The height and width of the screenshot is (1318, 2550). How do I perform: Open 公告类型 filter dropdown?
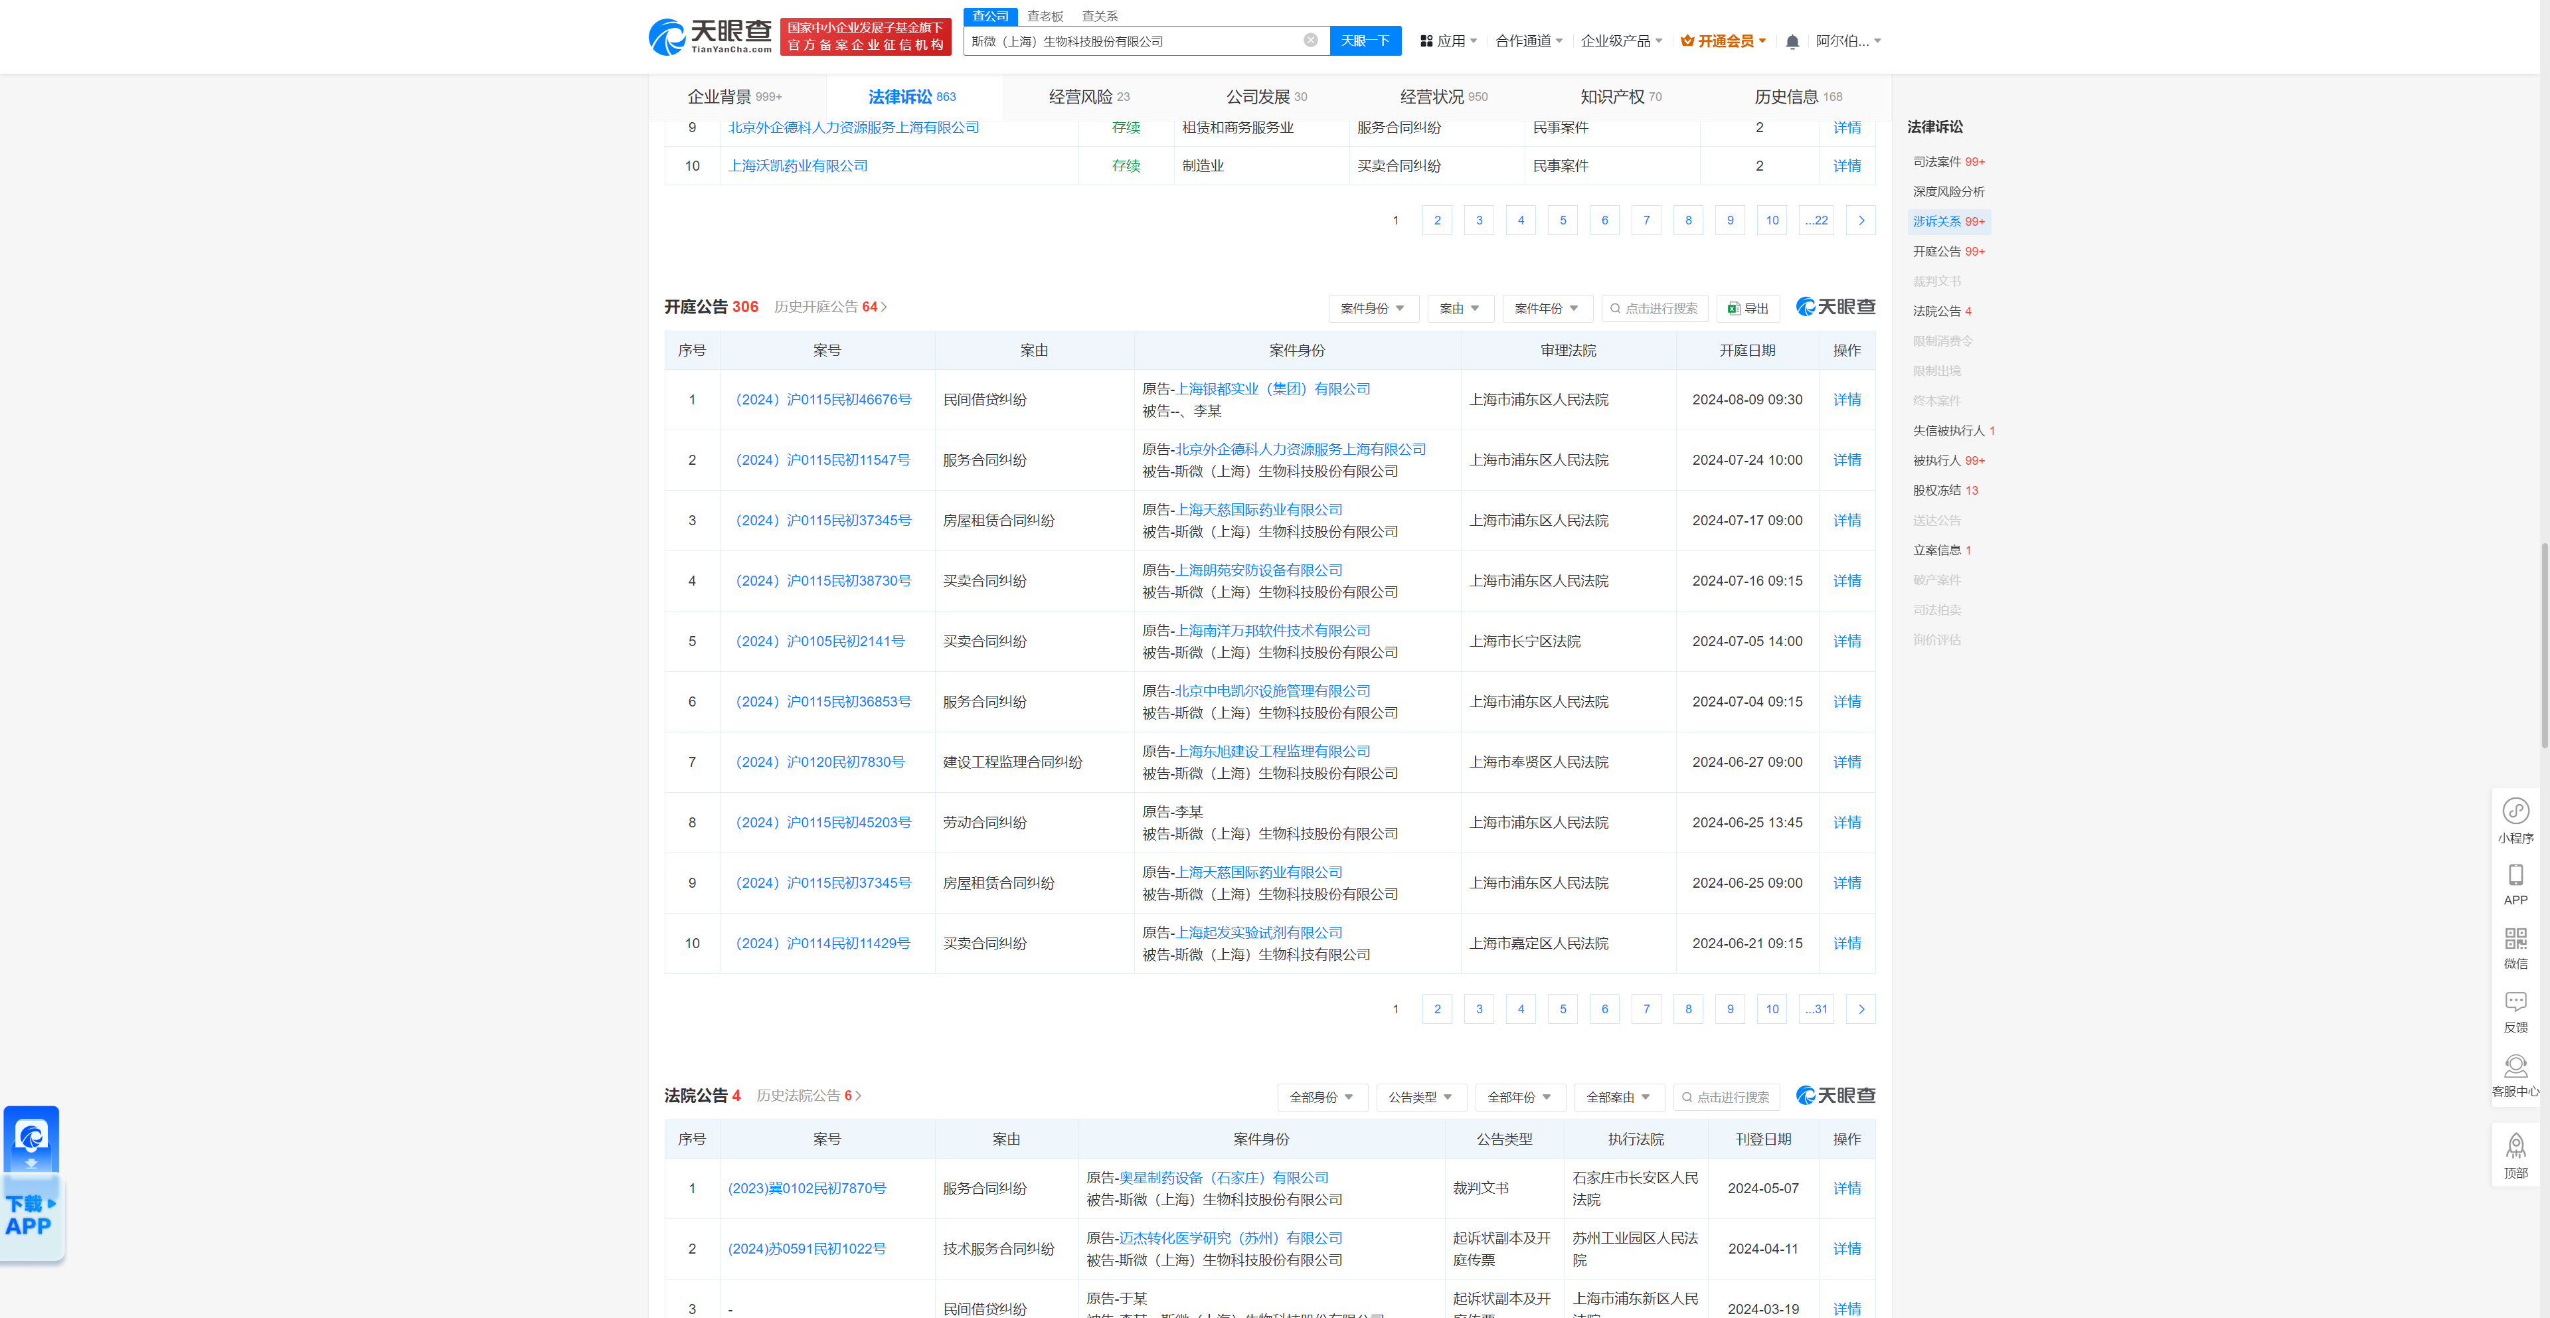pos(1420,1098)
